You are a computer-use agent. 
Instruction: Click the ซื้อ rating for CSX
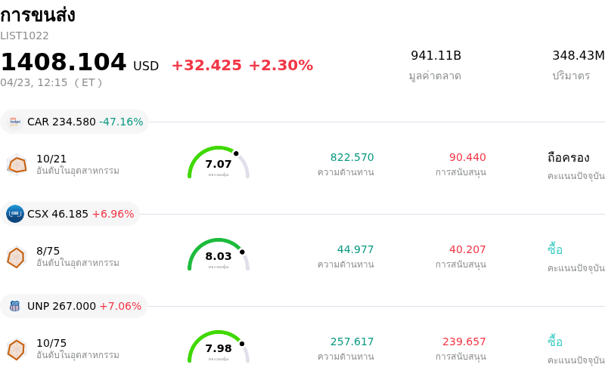click(x=555, y=250)
